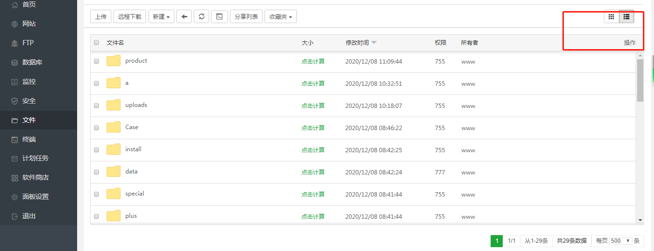Click the 大小 column header
Viewport: 654px width, 251px height.
(307, 43)
